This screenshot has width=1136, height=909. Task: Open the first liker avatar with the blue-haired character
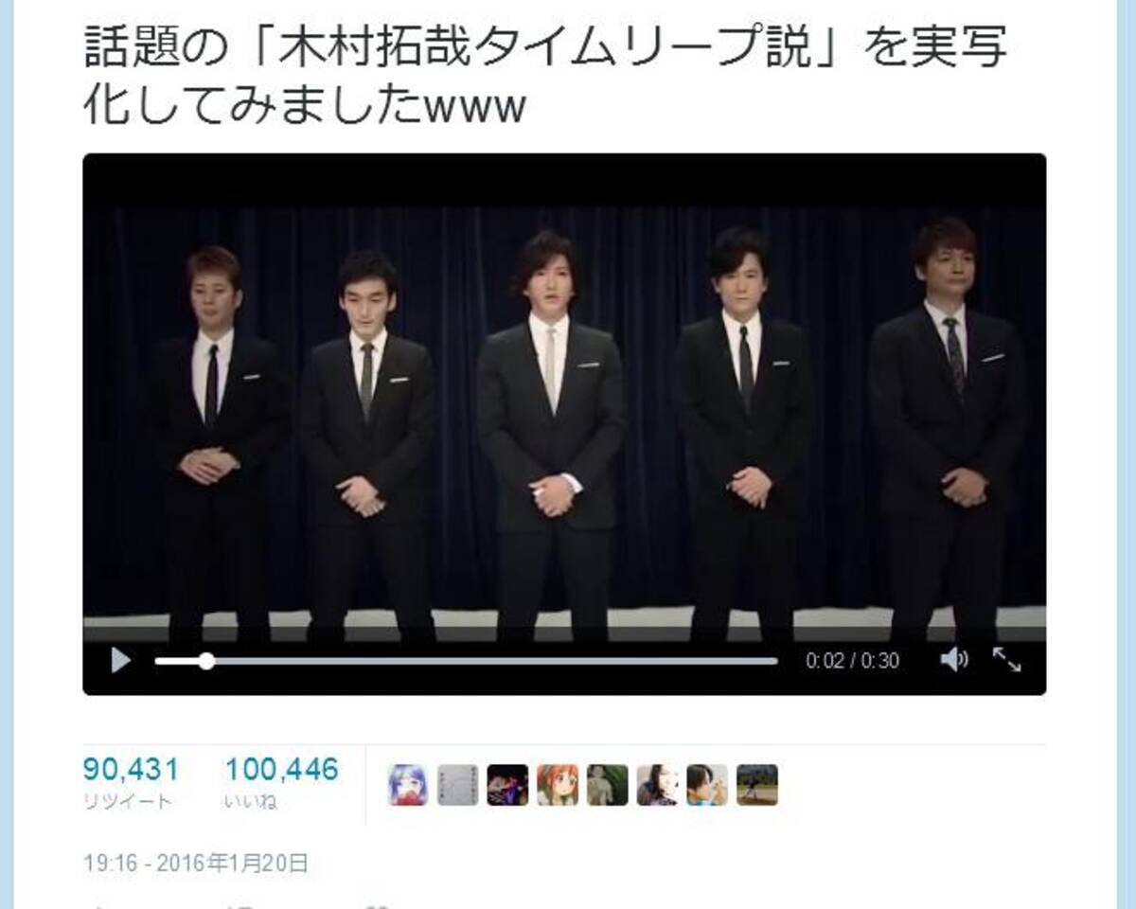coord(408,785)
